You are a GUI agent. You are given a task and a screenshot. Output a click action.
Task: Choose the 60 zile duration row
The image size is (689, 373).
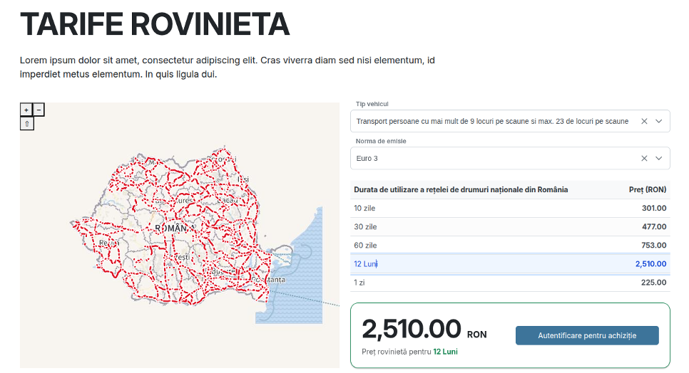click(510, 245)
